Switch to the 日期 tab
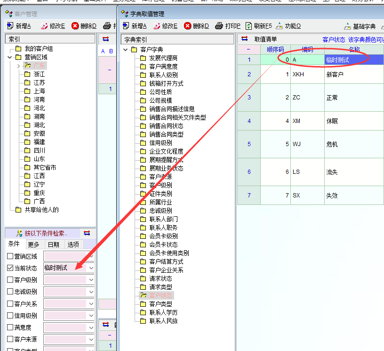This screenshot has height=351, width=384. pyautogui.click(x=53, y=245)
